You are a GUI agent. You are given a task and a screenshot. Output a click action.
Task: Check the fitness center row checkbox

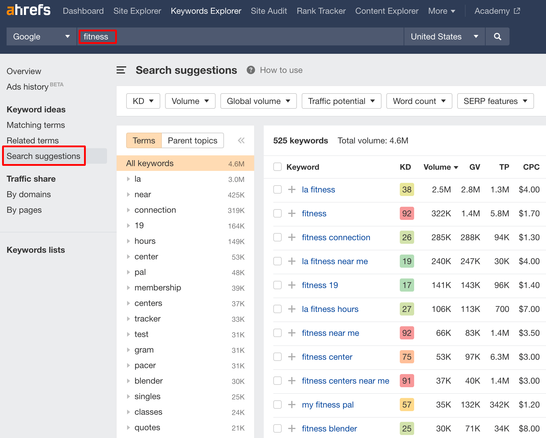click(277, 357)
